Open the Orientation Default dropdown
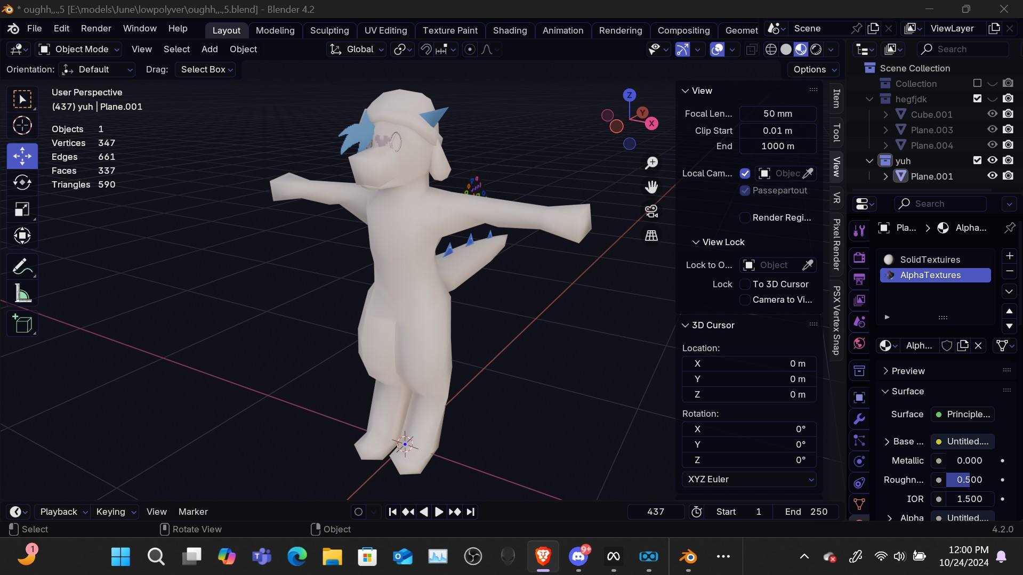The image size is (1023, 575). (x=97, y=69)
